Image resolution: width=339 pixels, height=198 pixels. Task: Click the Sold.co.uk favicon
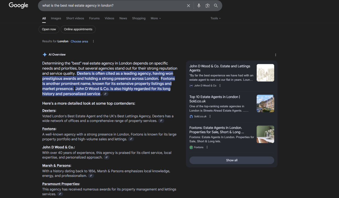(x=191, y=116)
